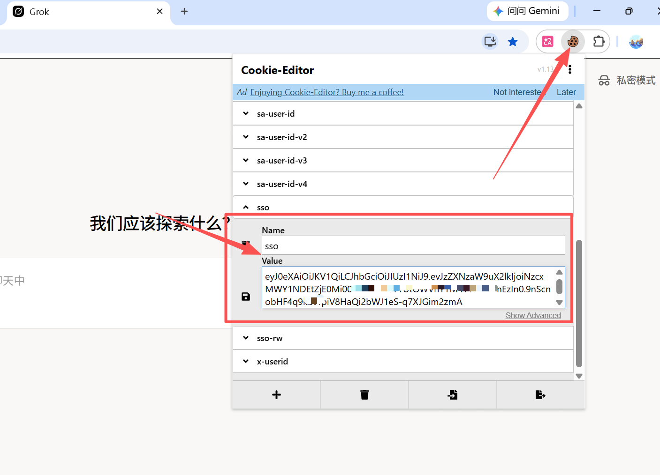Bookmark this page with the star icon
The width and height of the screenshot is (660, 475).
coord(513,42)
